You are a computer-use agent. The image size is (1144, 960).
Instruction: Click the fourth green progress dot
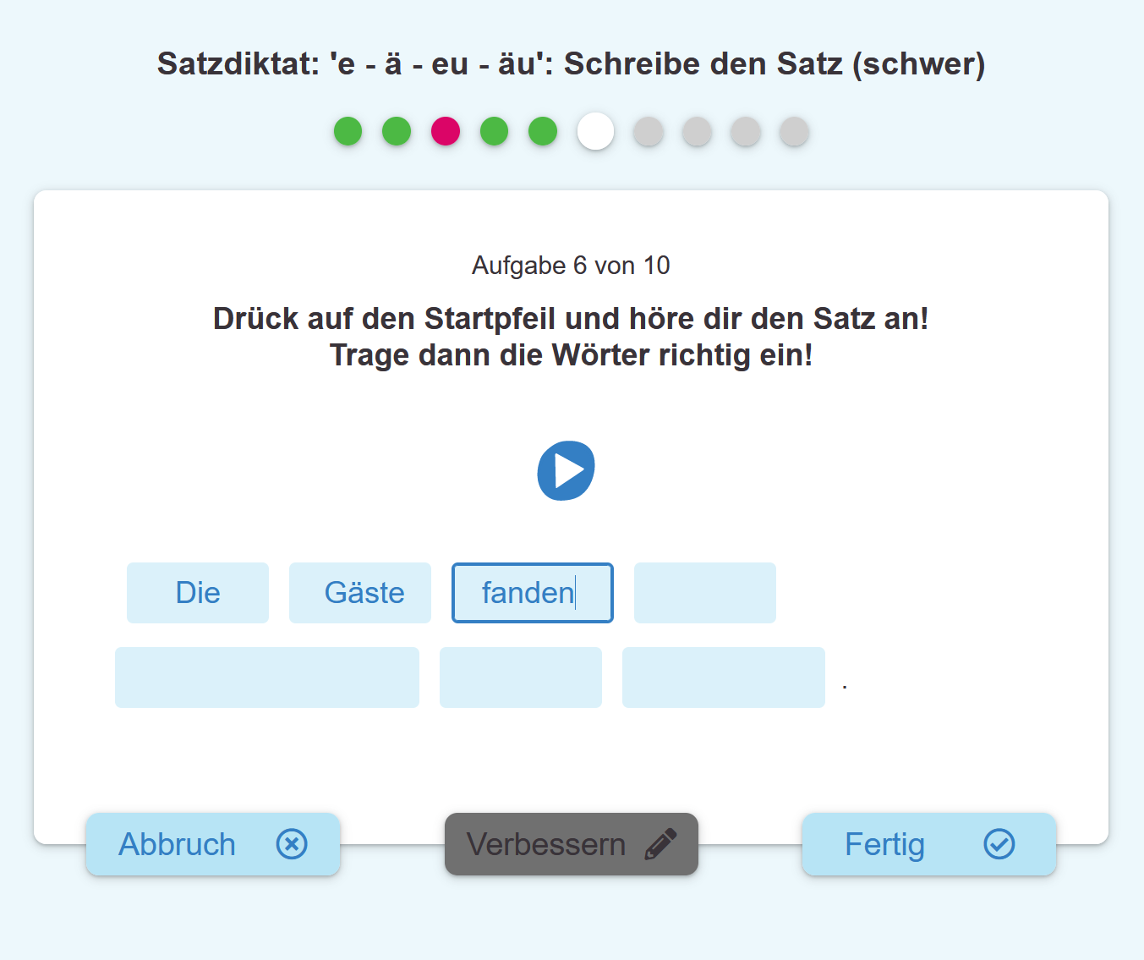495,131
